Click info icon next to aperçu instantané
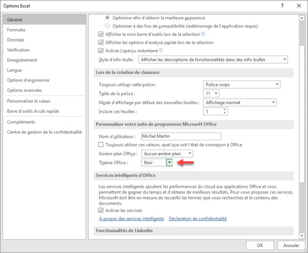Image resolution: width=308 pixels, height=253 pixels. coord(161,50)
